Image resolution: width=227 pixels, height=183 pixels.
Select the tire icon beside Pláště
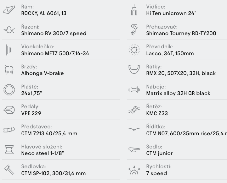click(9, 90)
